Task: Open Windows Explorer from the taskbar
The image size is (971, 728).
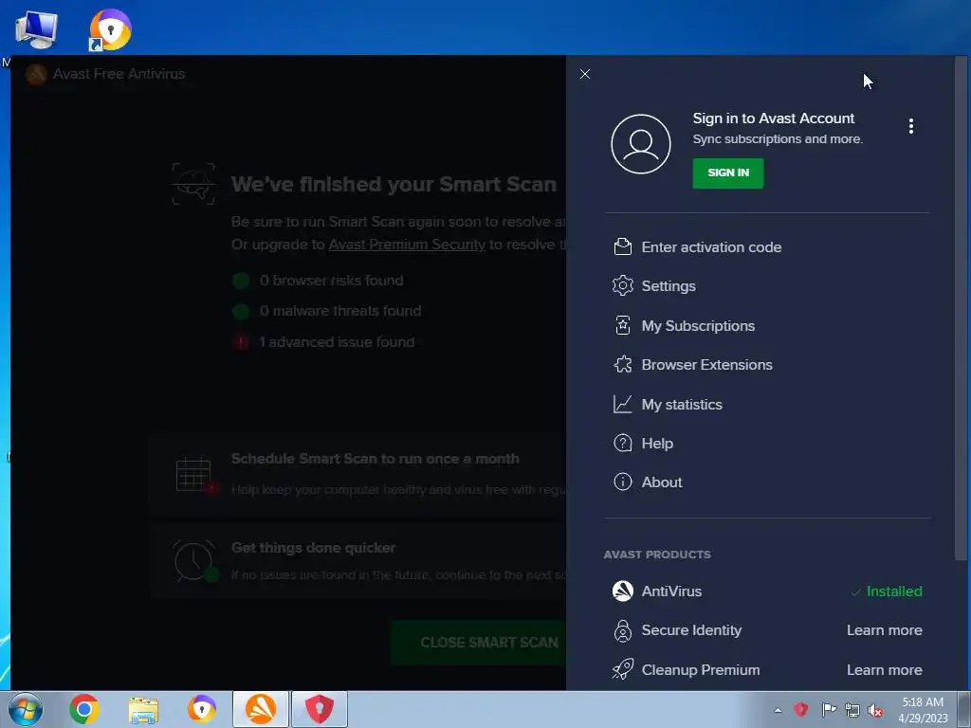Action: (x=144, y=709)
